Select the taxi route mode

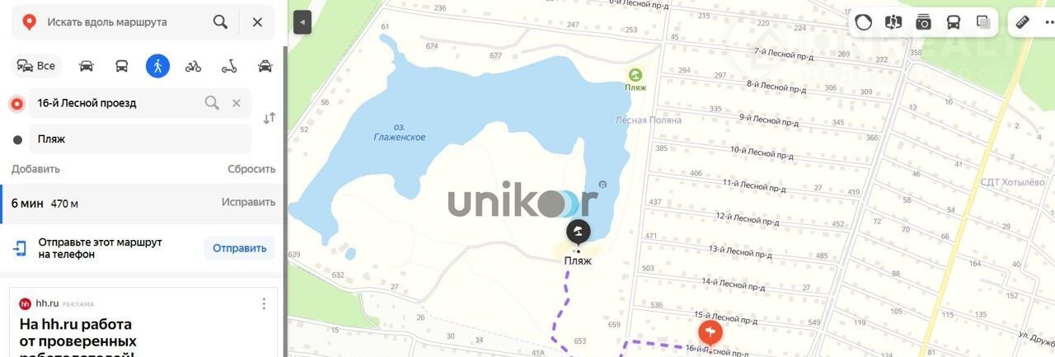tap(265, 66)
